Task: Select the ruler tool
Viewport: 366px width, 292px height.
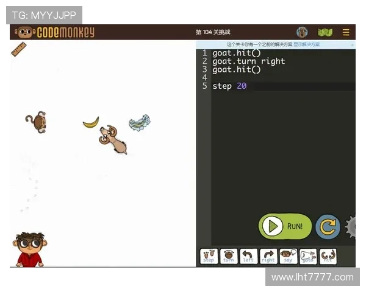Action: [18, 49]
